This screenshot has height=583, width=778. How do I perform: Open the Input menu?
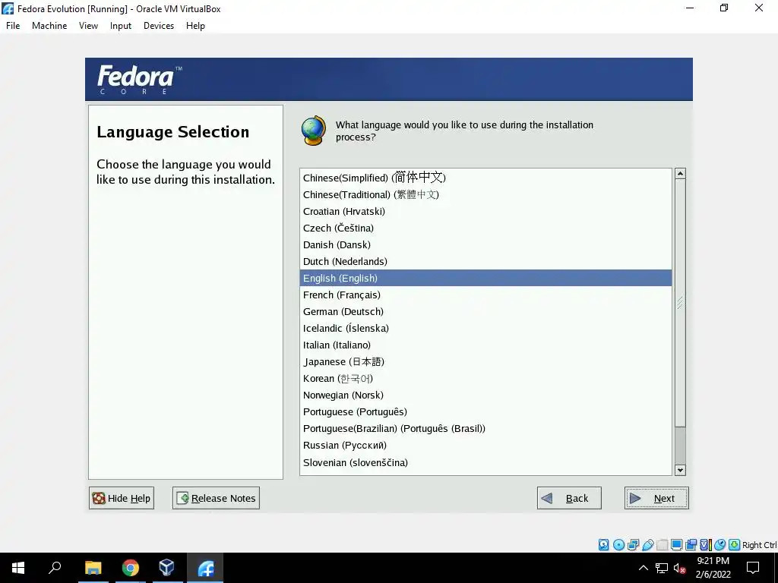click(x=121, y=26)
